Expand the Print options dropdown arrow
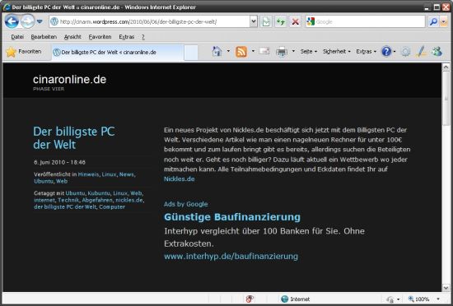 point(293,51)
